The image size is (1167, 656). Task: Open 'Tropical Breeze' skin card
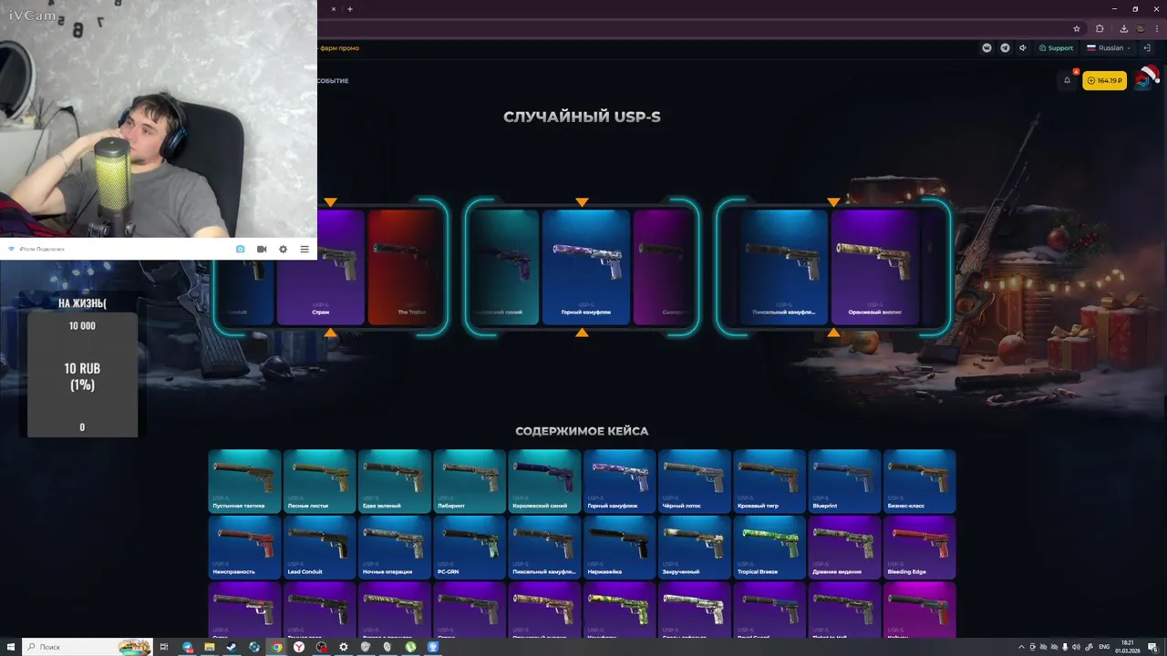tap(769, 548)
